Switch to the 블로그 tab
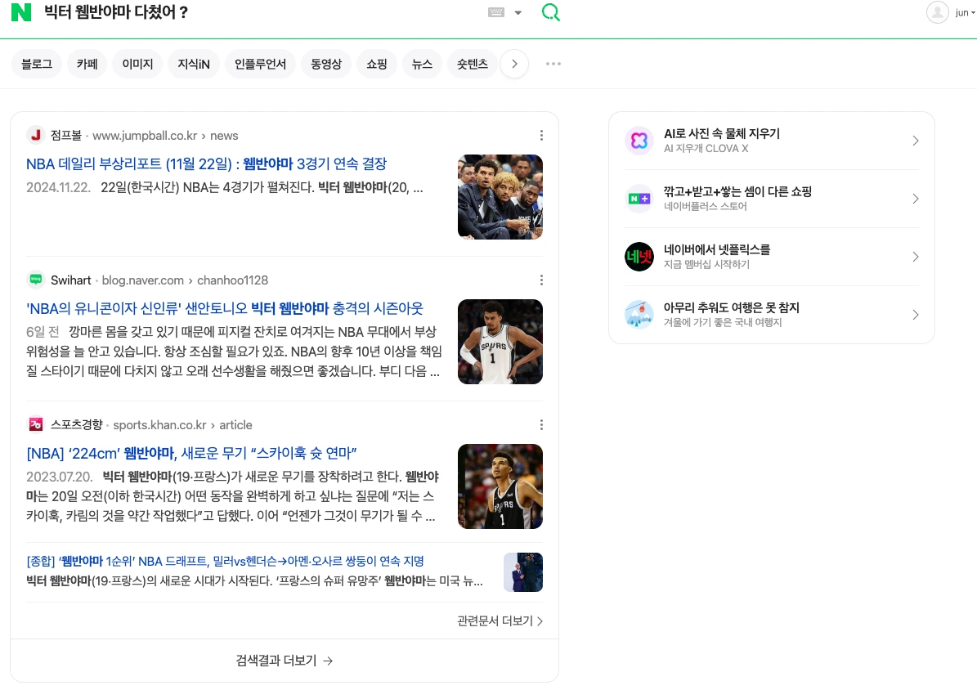 click(37, 64)
